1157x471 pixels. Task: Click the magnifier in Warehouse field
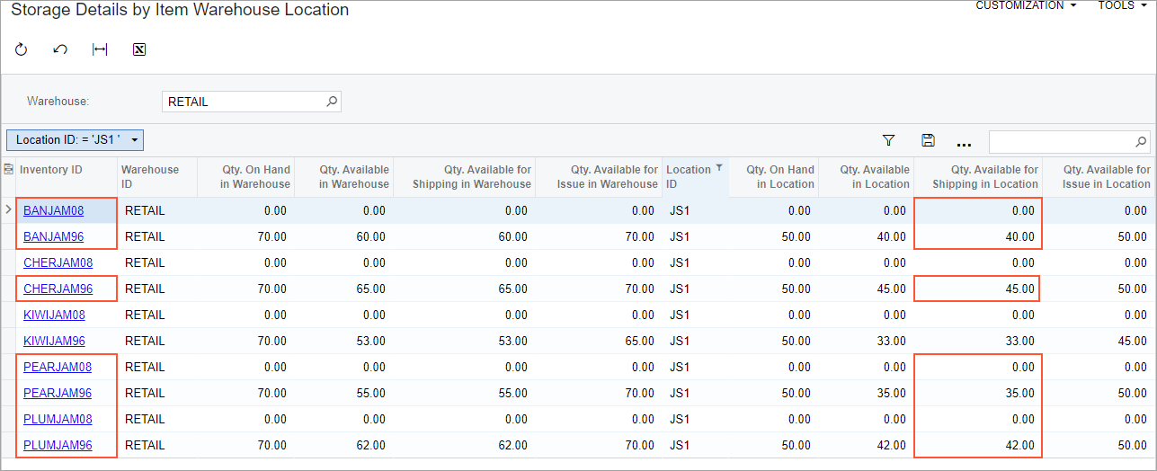(x=331, y=102)
